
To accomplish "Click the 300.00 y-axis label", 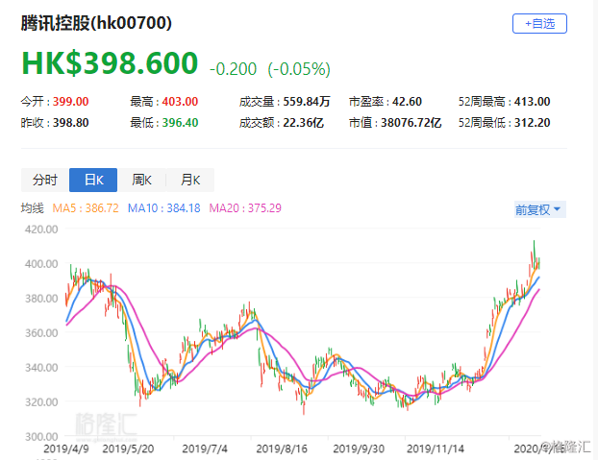I will (x=41, y=437).
